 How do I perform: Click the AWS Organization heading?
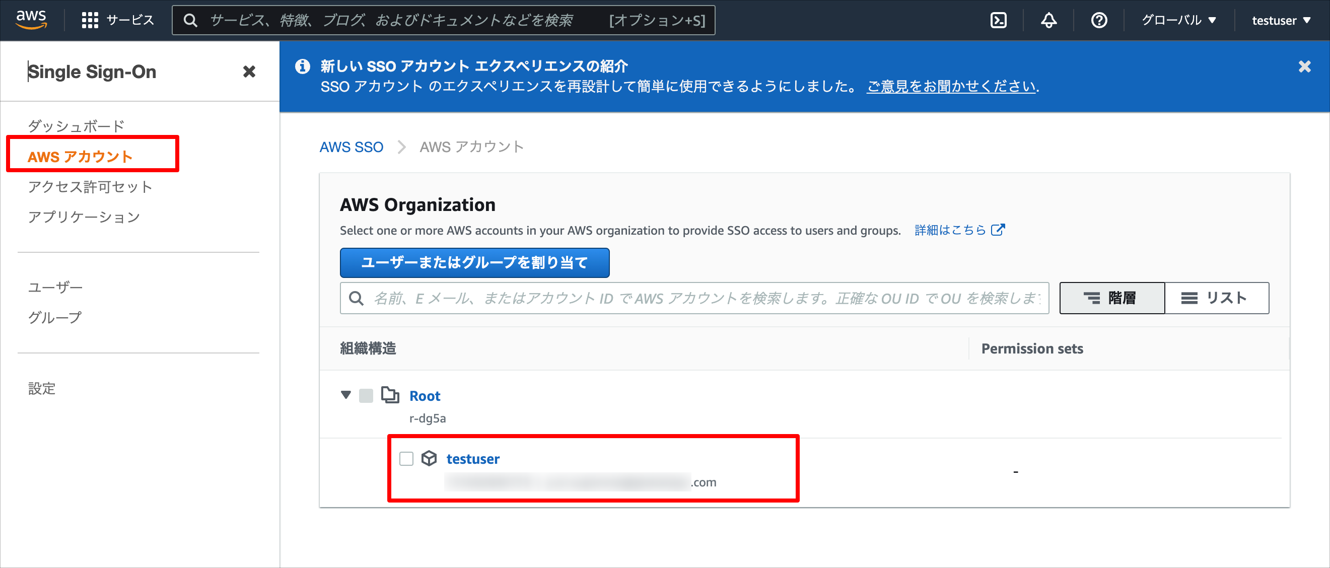point(417,205)
